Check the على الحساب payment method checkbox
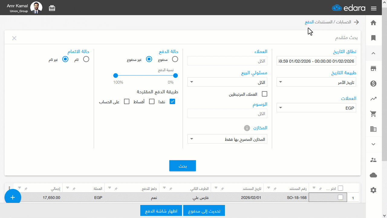 pyautogui.click(x=127, y=101)
